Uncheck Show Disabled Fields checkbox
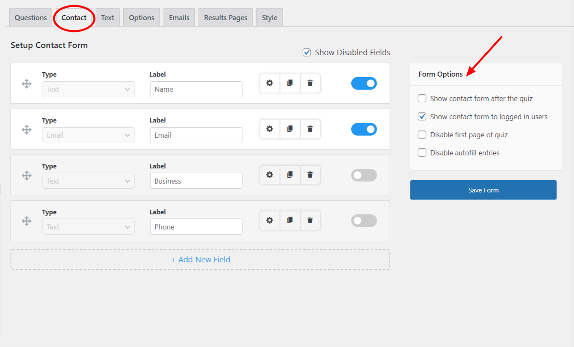The height and width of the screenshot is (347, 574). point(307,53)
